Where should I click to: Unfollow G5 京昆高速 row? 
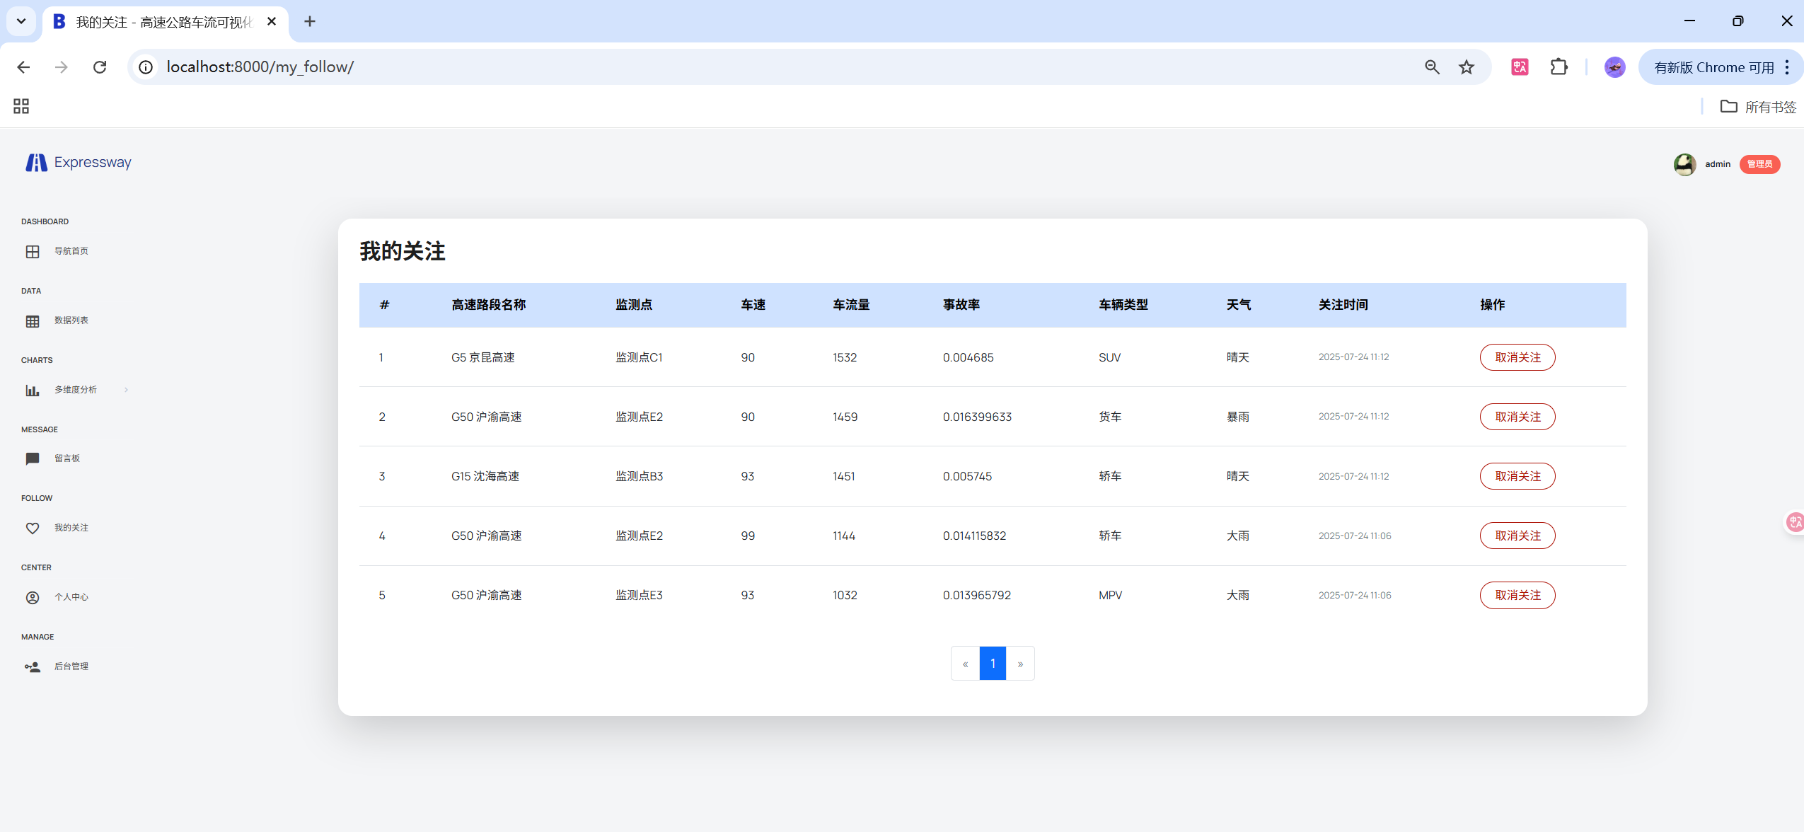1517,357
